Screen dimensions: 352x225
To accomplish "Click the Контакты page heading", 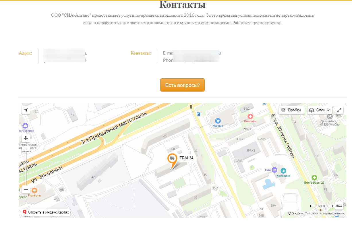I will 182,5.
